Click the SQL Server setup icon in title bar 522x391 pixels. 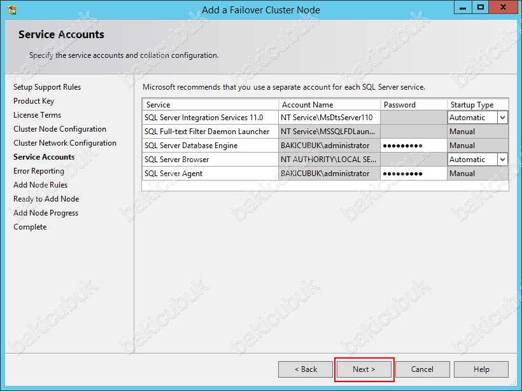click(x=12, y=10)
